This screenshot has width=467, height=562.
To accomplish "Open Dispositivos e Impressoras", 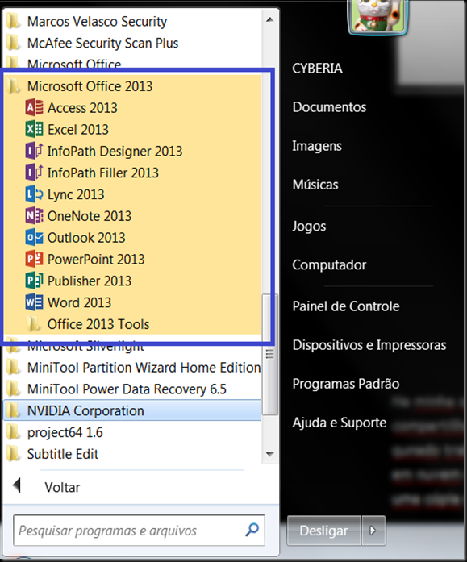I will click(369, 345).
